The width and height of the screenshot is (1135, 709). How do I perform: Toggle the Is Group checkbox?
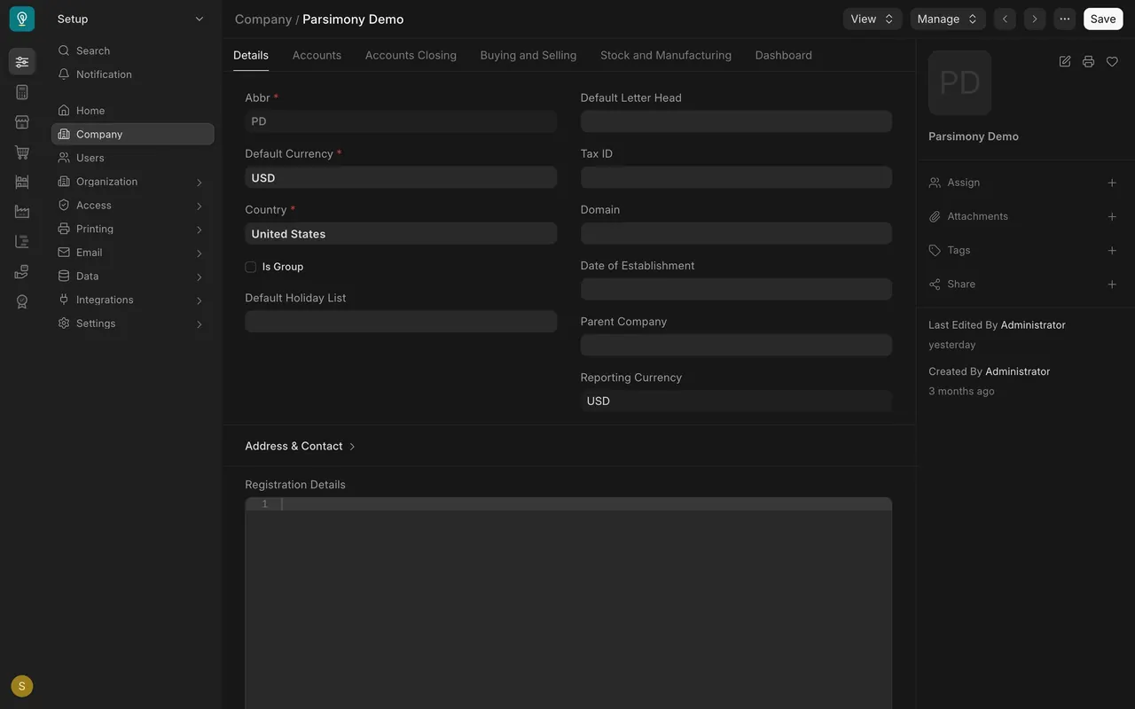pos(251,267)
